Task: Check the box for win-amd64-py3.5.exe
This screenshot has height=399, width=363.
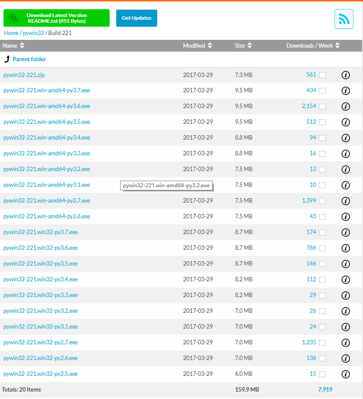Action: pyautogui.click(x=322, y=122)
